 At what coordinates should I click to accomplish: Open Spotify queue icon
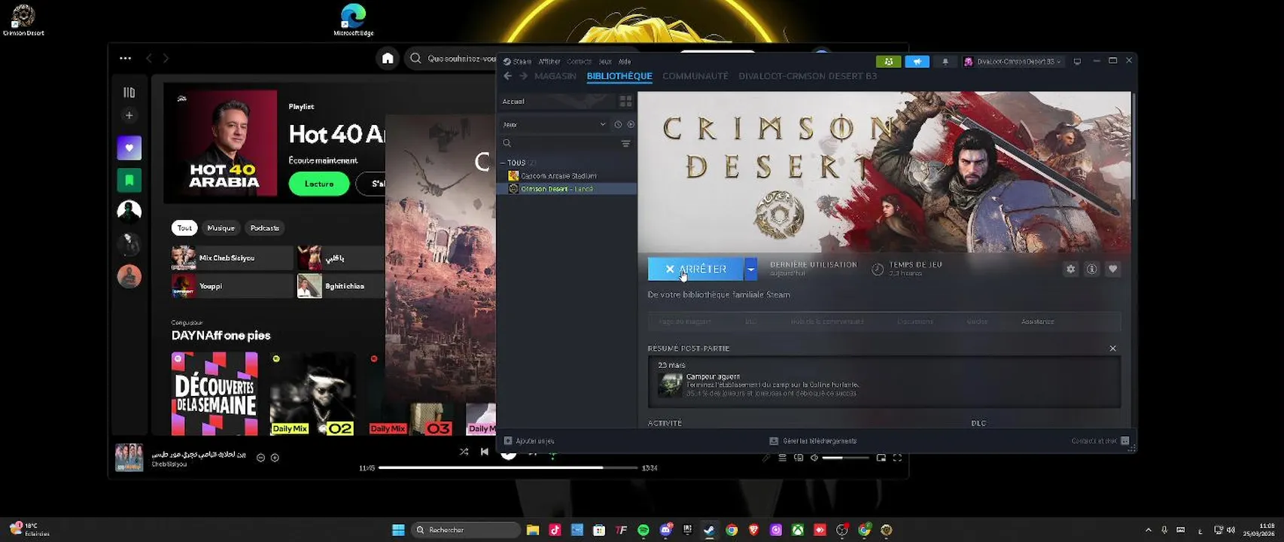783,458
